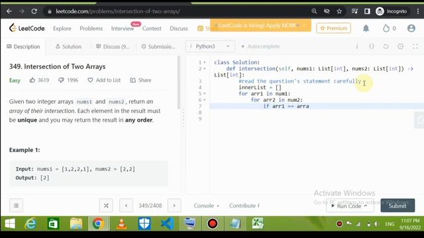Open Chrome three-dot menu

point(418,11)
